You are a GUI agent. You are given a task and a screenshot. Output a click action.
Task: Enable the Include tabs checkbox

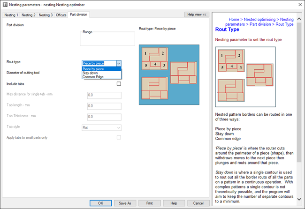tap(119, 84)
